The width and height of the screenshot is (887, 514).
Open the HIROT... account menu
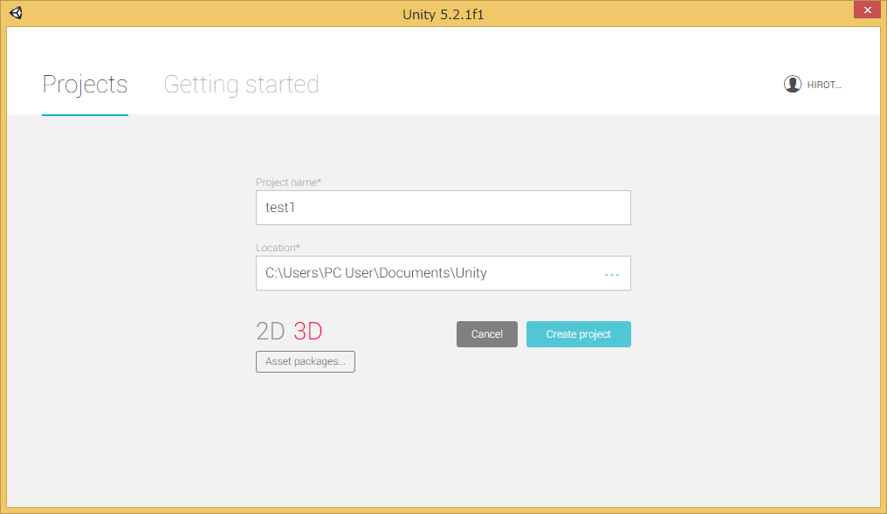[823, 85]
